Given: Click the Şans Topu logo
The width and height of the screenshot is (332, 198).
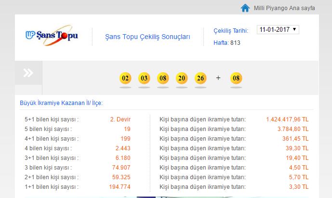Looking at the screenshot, I should [52, 36].
